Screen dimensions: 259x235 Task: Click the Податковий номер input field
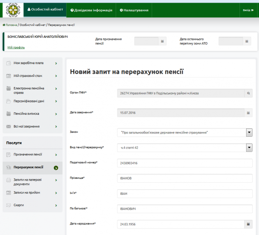coord(185,163)
